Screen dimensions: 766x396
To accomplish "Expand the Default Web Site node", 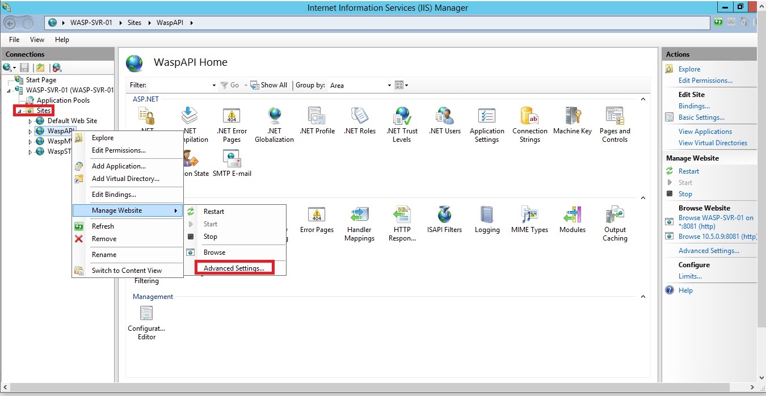I will [31, 121].
